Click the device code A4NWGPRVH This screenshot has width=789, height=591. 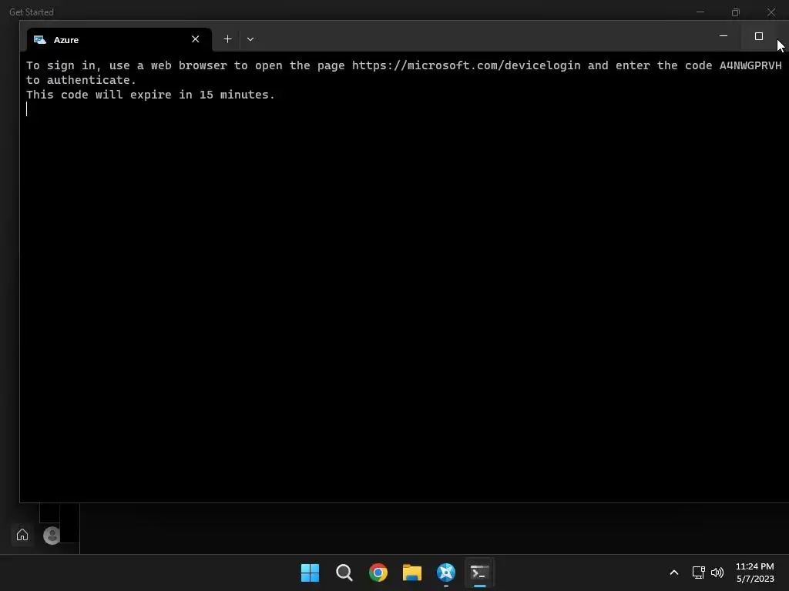tap(750, 65)
